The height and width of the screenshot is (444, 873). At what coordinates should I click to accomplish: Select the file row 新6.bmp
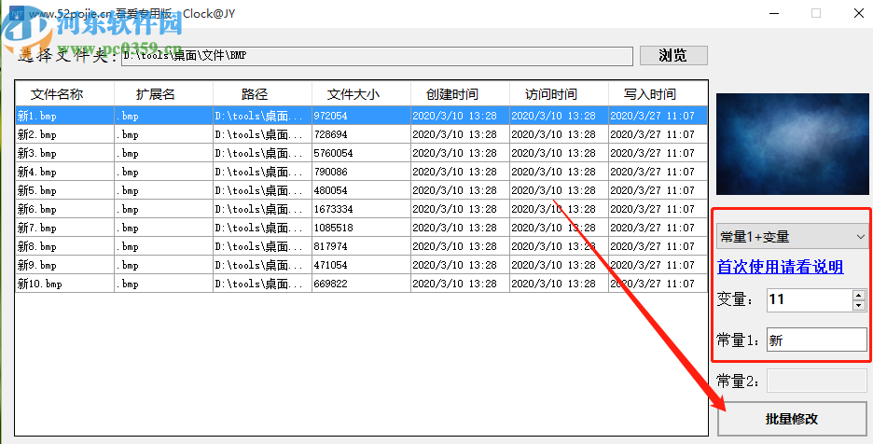coord(361,209)
